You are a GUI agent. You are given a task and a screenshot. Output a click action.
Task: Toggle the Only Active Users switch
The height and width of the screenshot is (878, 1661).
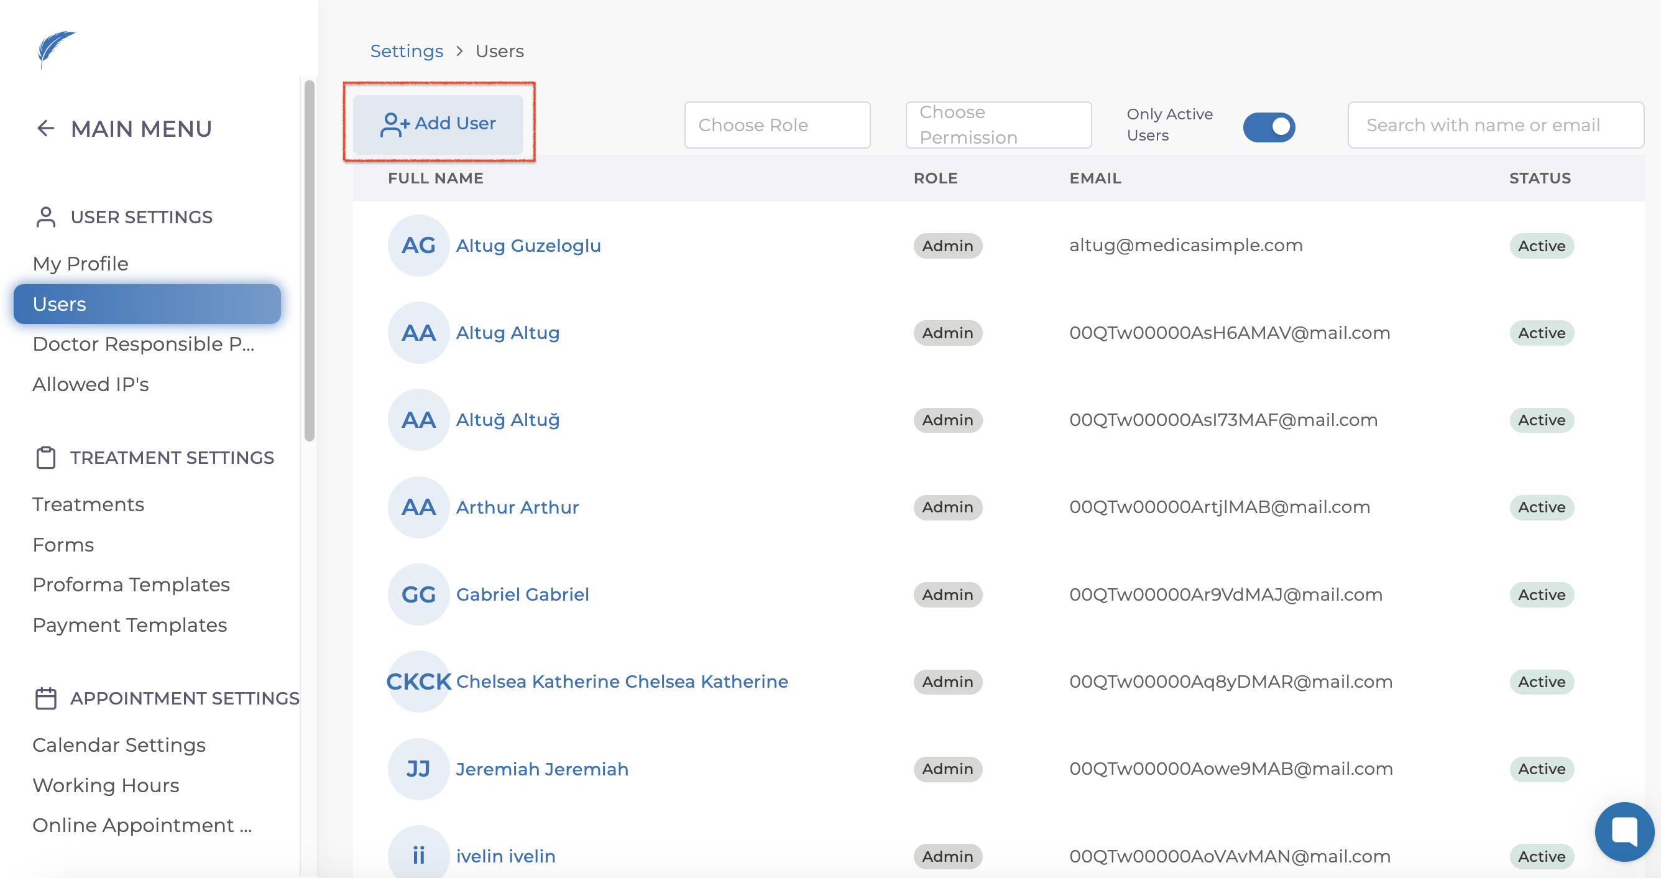[x=1268, y=126]
